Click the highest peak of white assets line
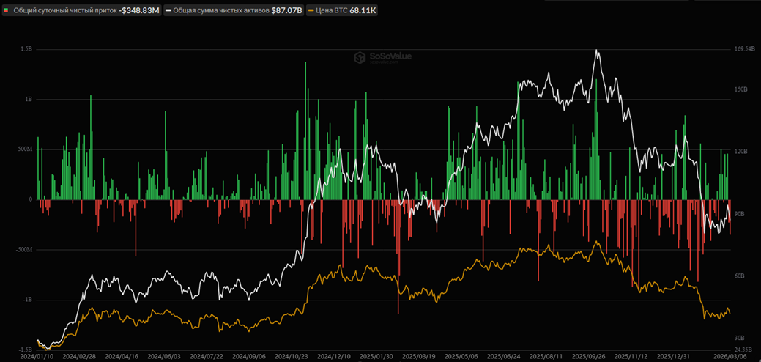 pos(597,51)
